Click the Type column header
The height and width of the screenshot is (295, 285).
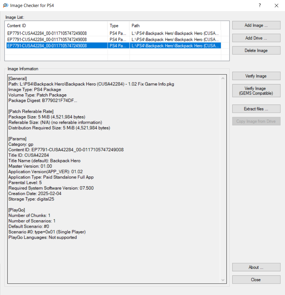click(119, 26)
